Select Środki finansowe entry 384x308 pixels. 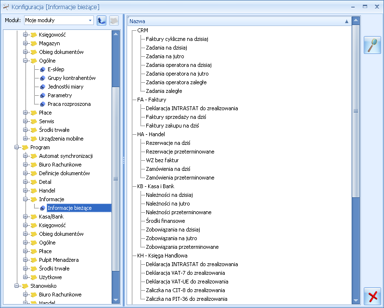click(x=166, y=221)
